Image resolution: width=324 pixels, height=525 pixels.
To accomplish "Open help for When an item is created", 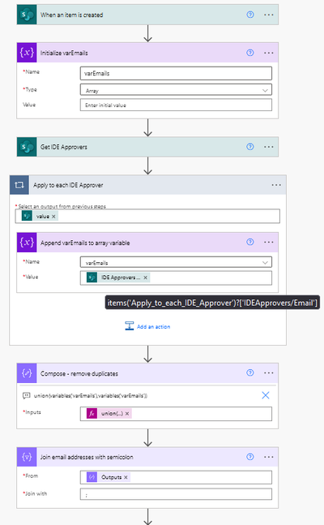I will [x=250, y=15].
